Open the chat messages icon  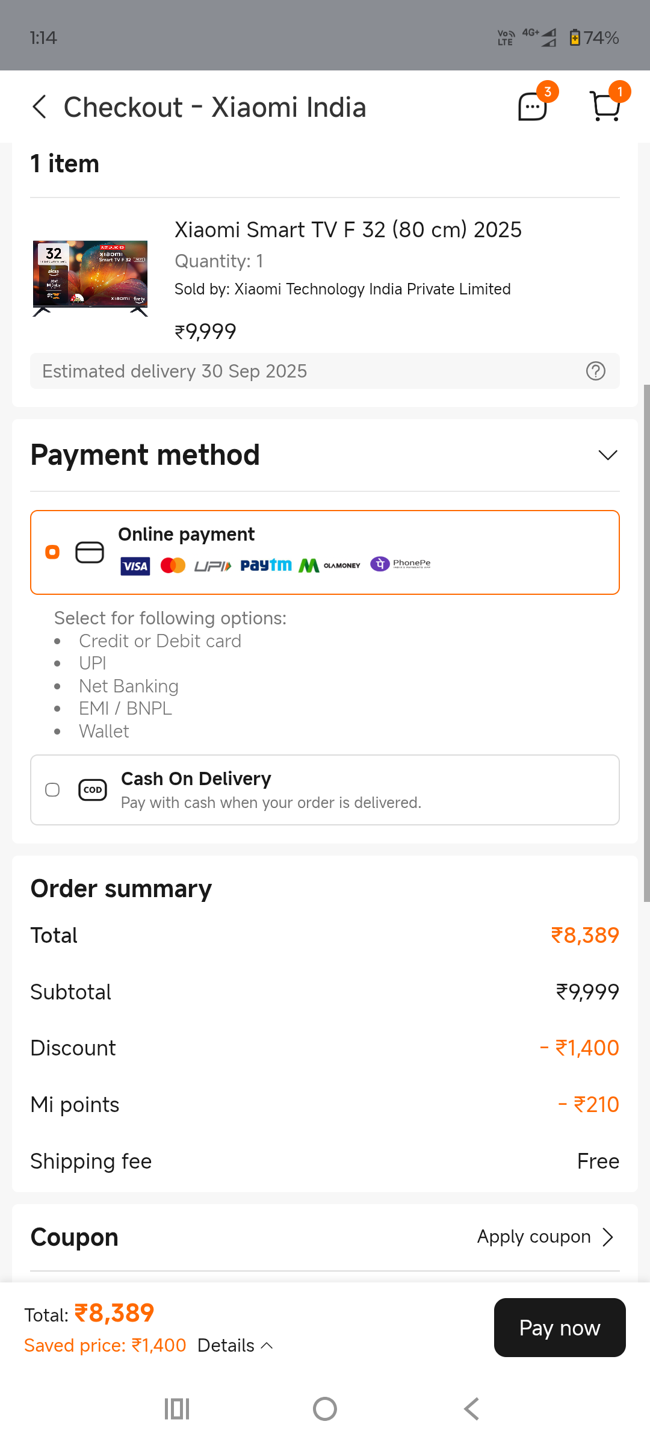pyautogui.click(x=533, y=107)
